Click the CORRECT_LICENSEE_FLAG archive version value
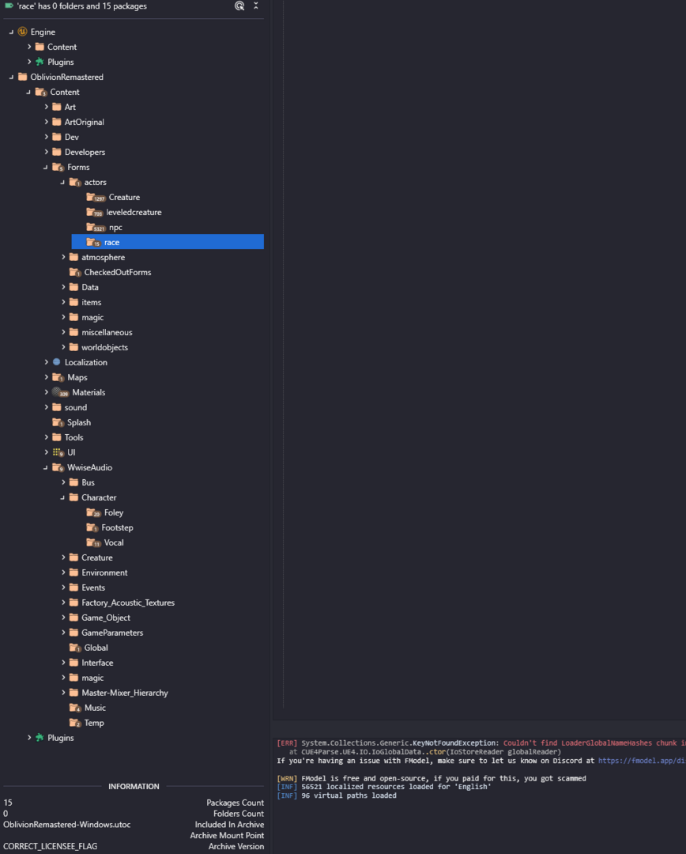Screen dimensions: 686x854 (50, 846)
